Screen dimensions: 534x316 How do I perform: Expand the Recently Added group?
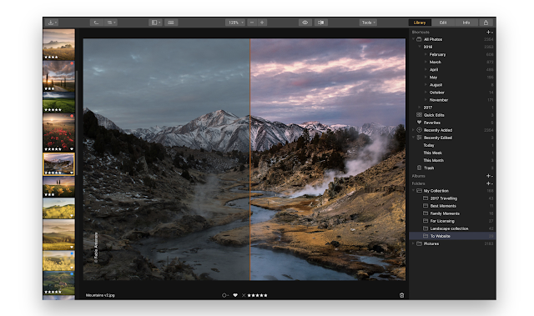[414, 130]
